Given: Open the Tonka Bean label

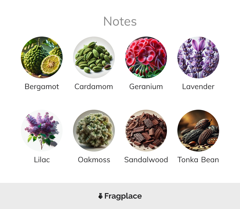Looking at the screenshot, I should point(198,160).
